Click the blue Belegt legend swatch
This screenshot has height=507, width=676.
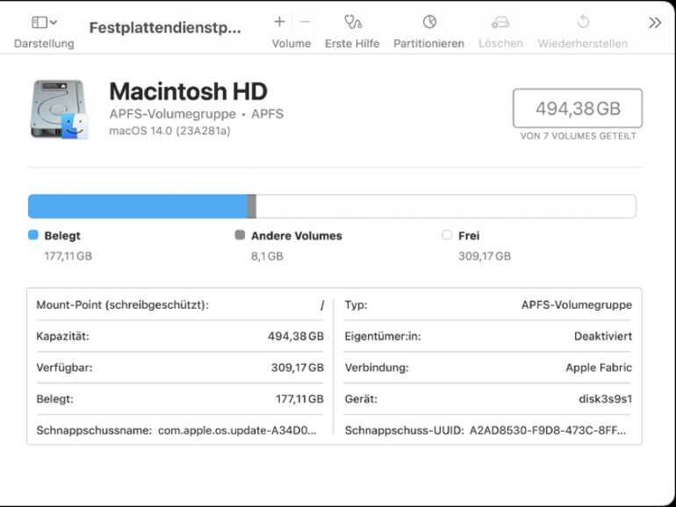pos(33,235)
